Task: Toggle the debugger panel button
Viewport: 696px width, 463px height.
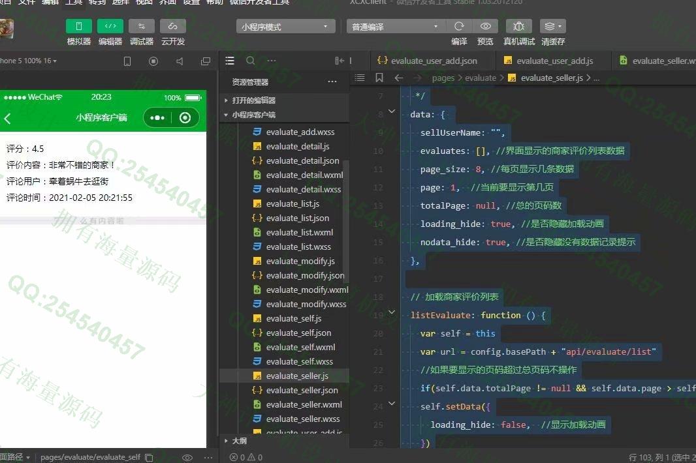Action: coord(142,27)
